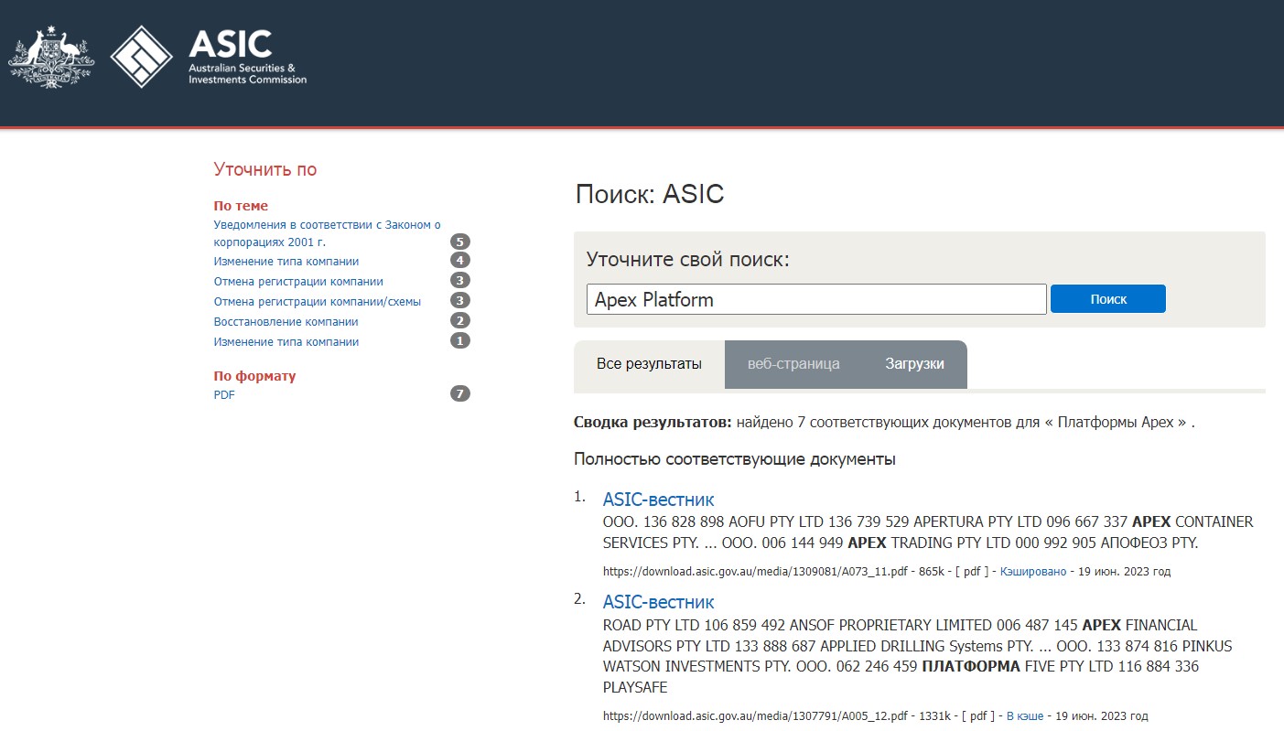This screenshot has width=1284, height=731.
Task: Click the A073_11.pdf URL text
Action: [x=757, y=572]
